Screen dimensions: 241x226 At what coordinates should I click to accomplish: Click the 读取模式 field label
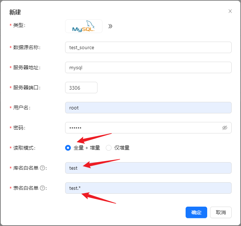click(24, 148)
